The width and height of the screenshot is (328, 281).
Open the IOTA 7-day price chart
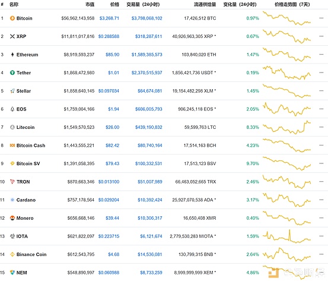click(287, 236)
